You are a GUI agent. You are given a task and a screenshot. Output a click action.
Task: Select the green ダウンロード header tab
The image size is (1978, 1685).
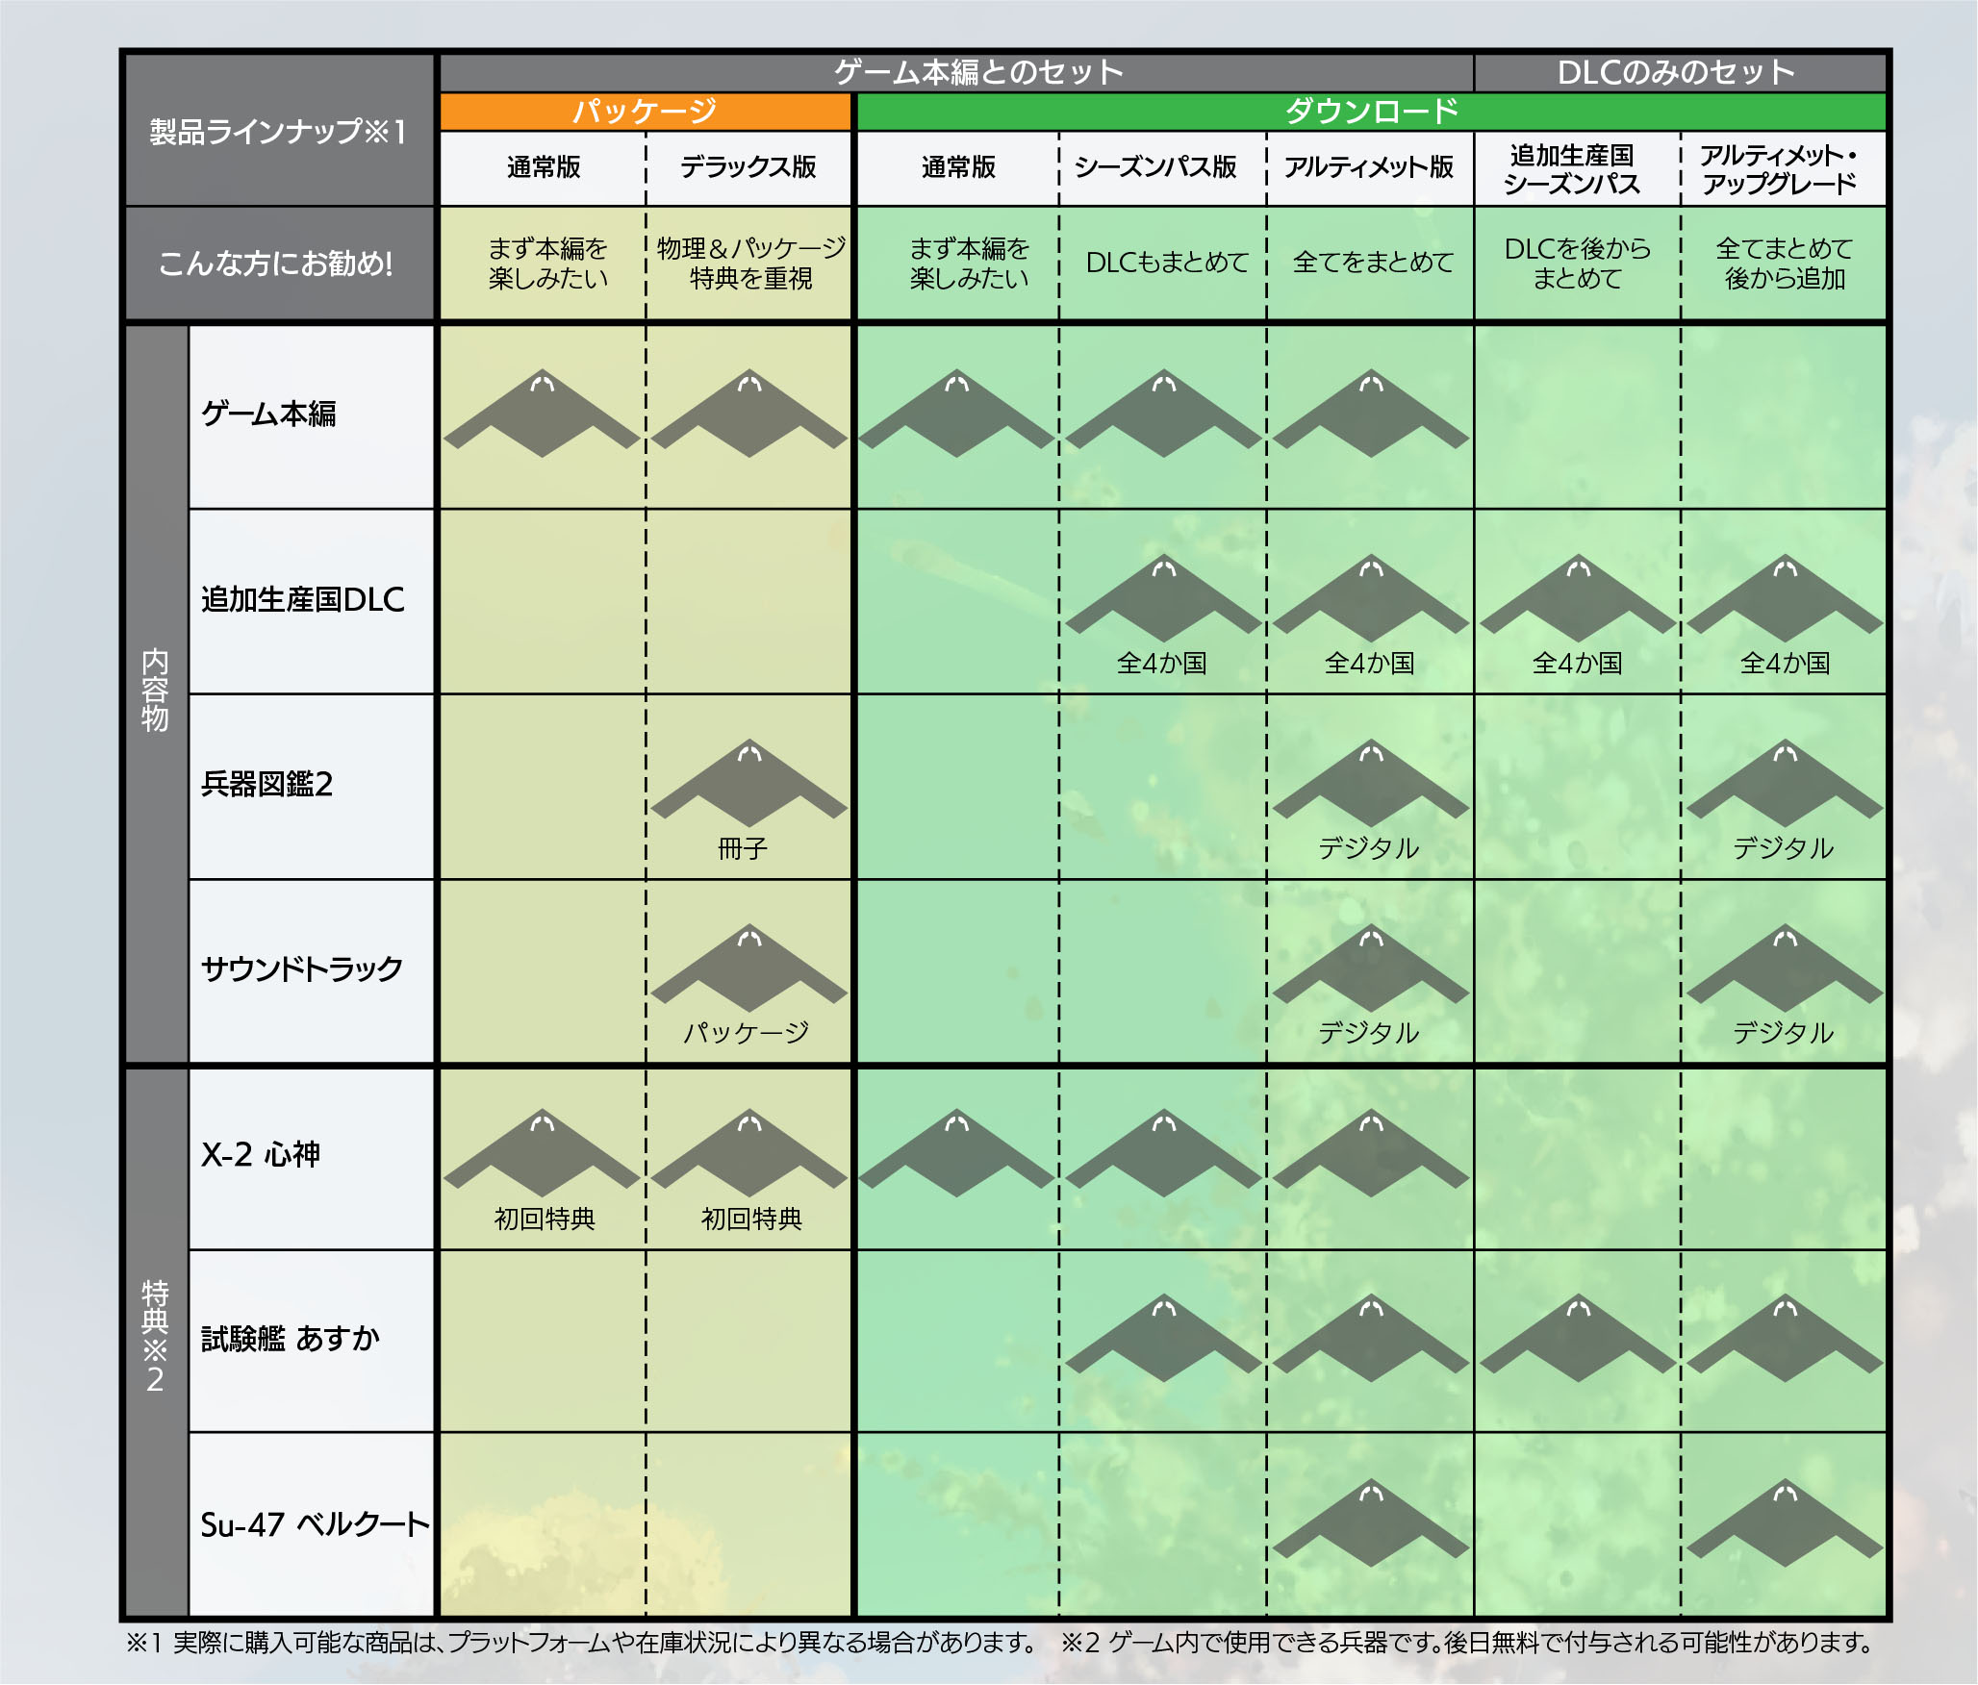pyautogui.click(x=1371, y=112)
